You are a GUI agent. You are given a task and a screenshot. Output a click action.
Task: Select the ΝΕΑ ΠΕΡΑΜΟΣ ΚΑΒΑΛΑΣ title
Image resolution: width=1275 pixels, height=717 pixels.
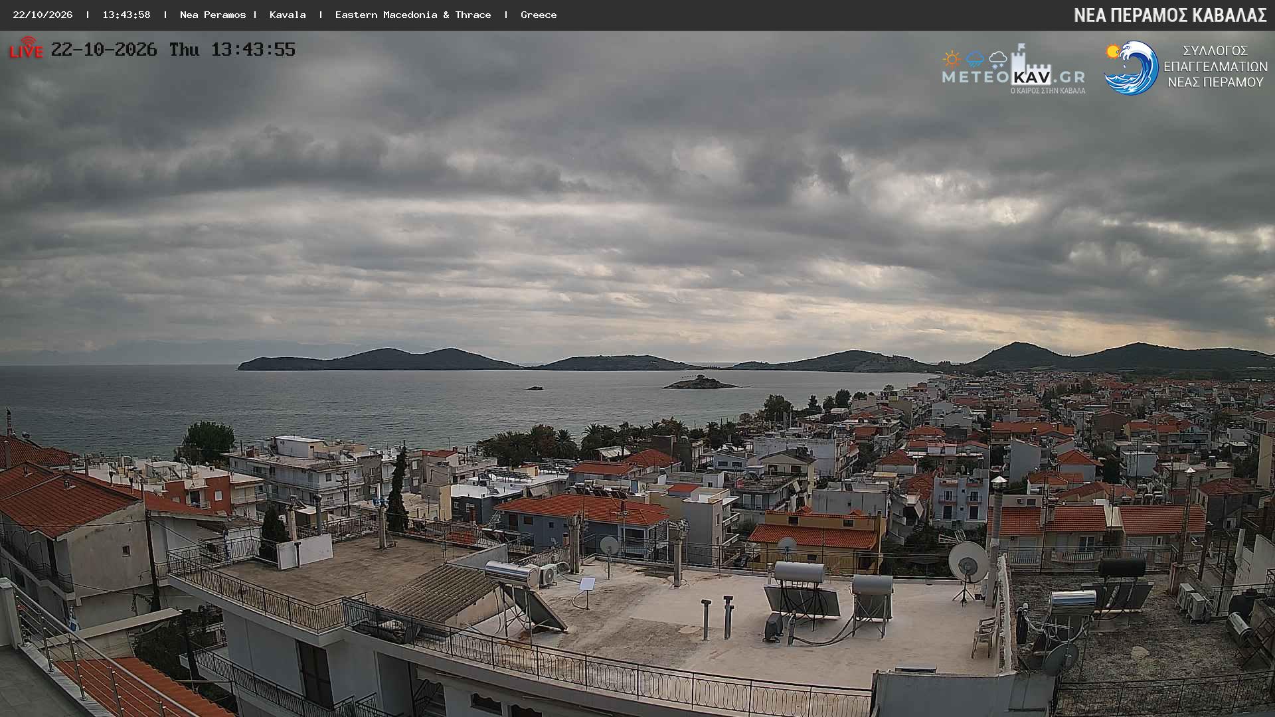tap(1170, 15)
